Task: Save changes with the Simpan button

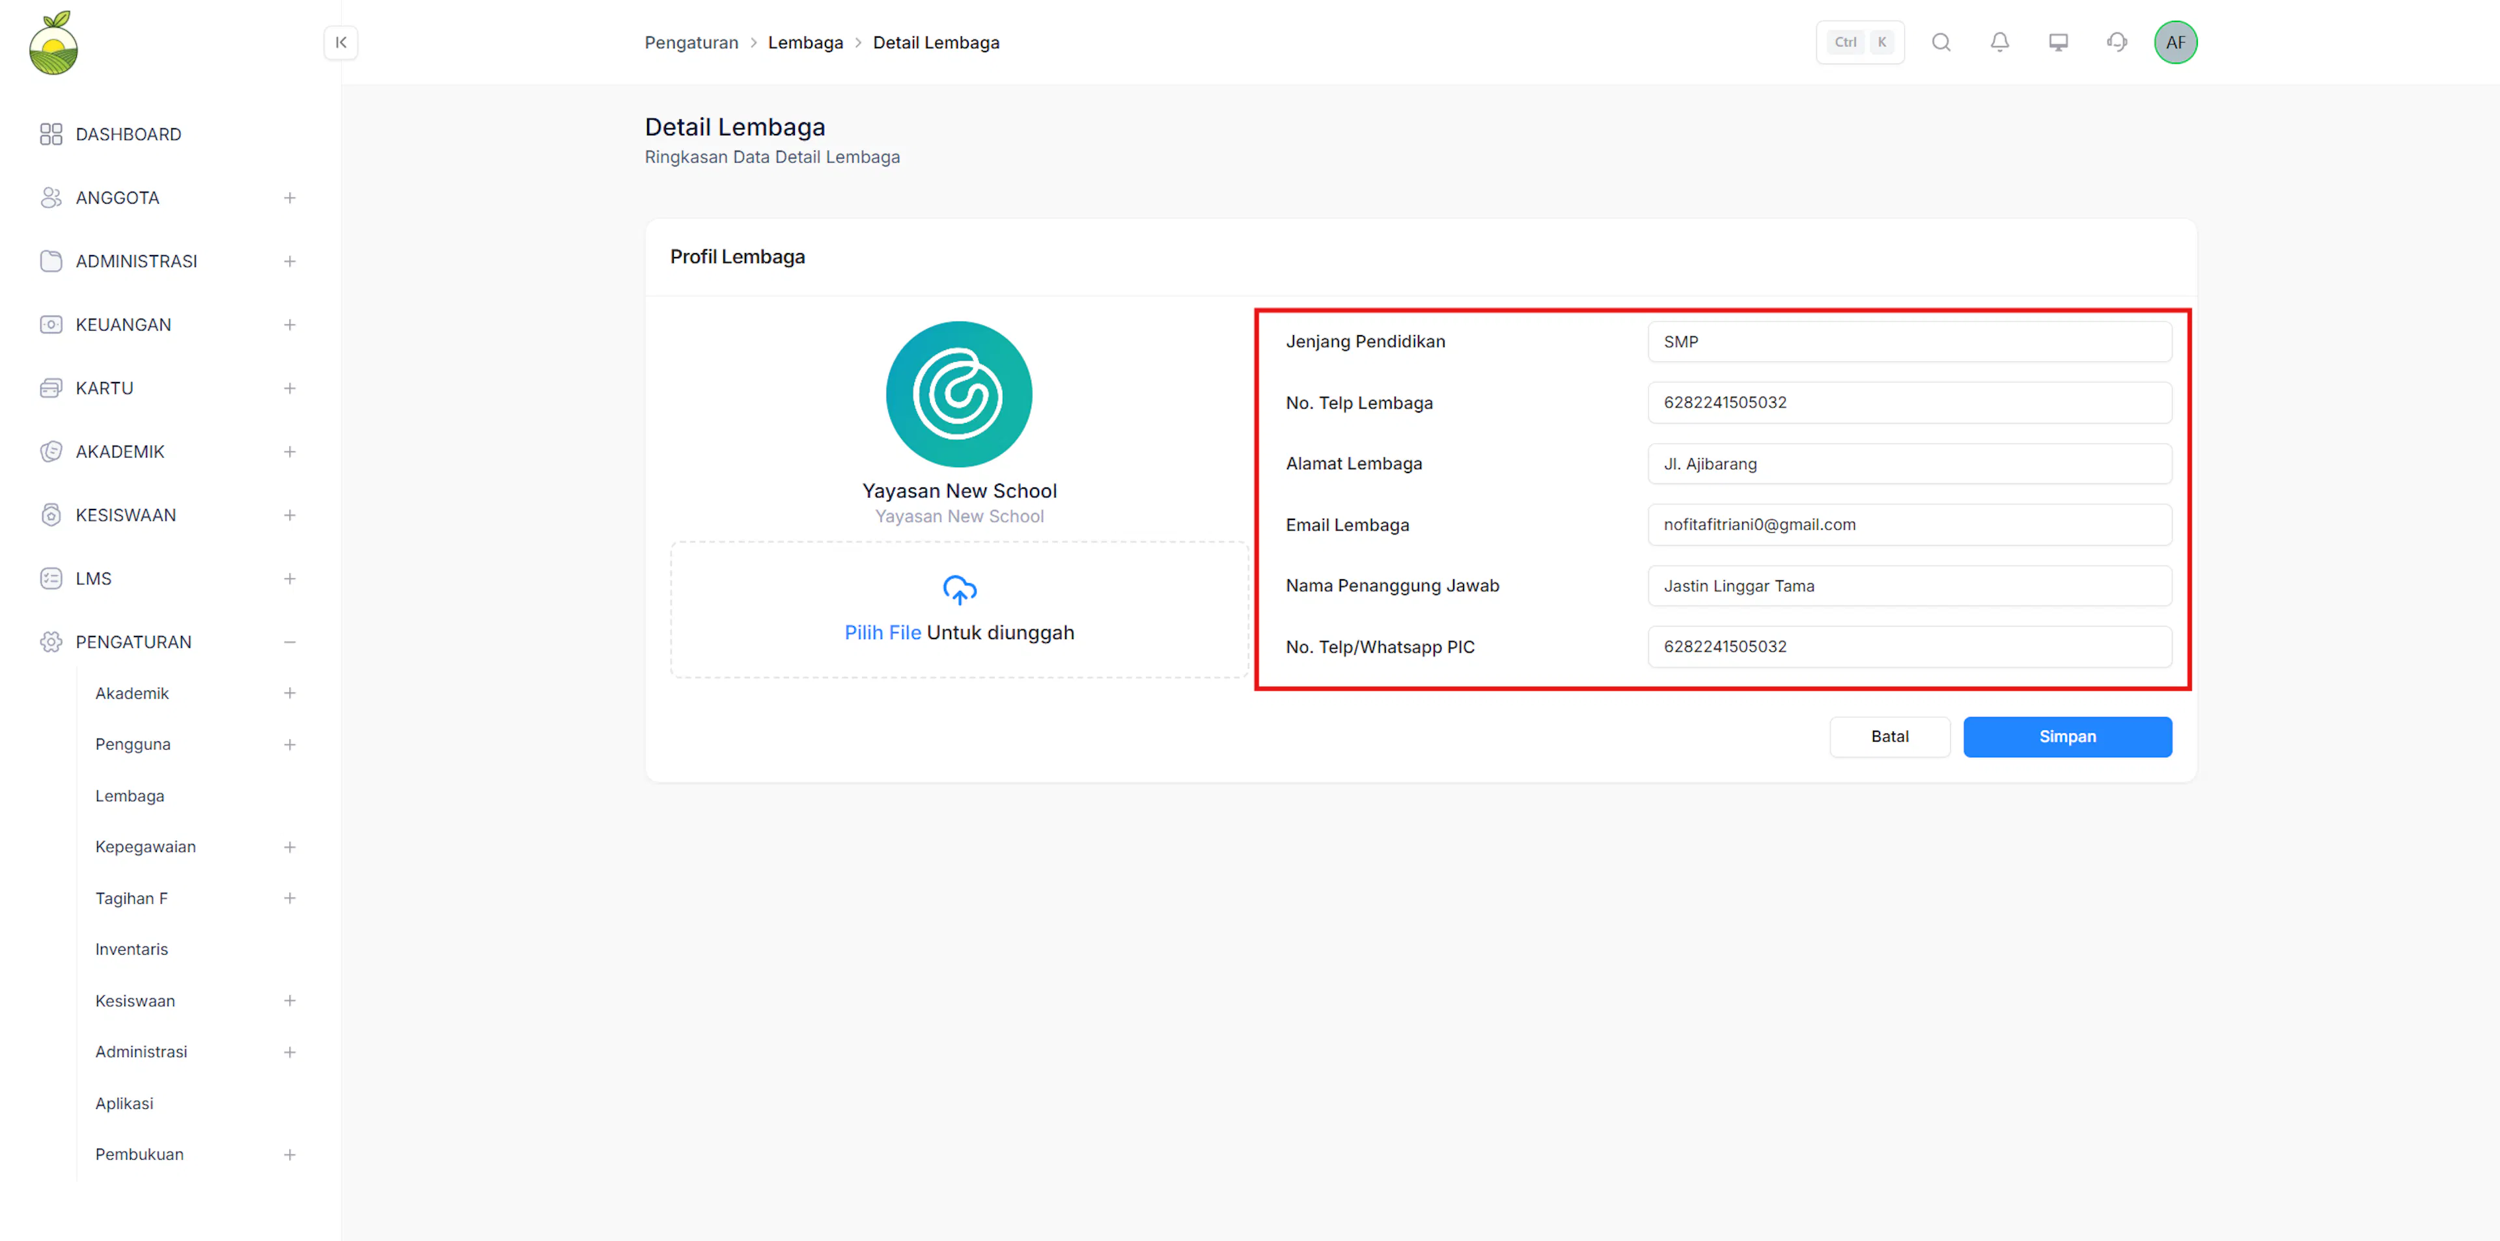Action: (x=2067, y=737)
